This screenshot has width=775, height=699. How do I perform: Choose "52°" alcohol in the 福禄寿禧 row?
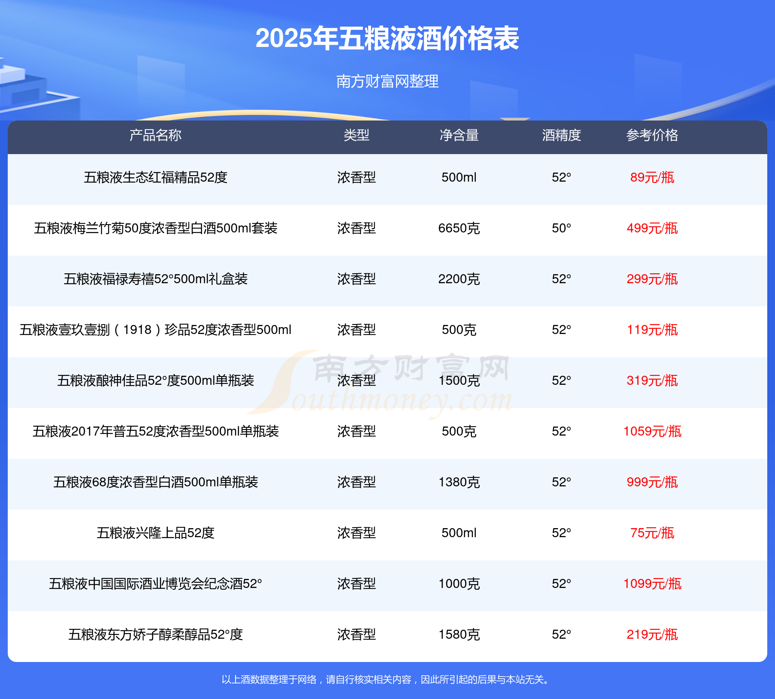(561, 279)
